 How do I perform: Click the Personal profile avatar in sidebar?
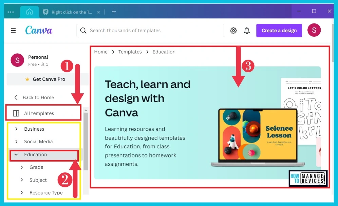tap(17, 60)
